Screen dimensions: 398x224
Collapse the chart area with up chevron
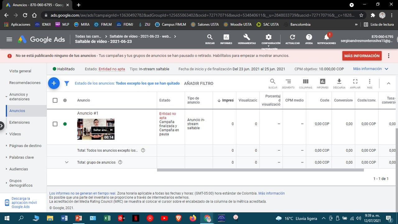click(x=388, y=83)
